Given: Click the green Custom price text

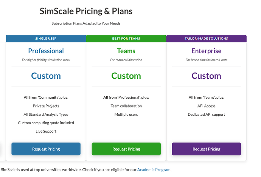Looking at the screenshot, I should pyautogui.click(x=126, y=76).
